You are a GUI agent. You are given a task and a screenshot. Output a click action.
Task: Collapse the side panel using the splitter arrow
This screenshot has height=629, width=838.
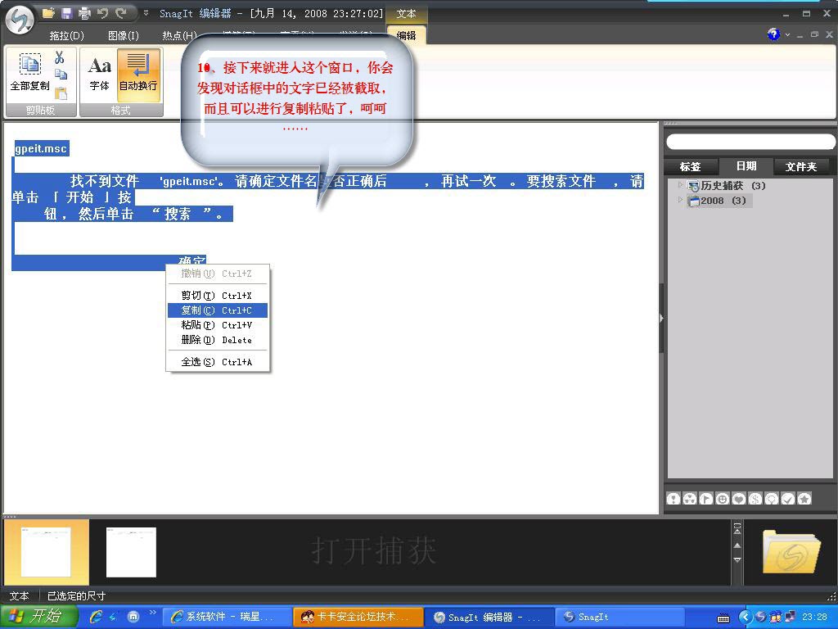coord(661,319)
